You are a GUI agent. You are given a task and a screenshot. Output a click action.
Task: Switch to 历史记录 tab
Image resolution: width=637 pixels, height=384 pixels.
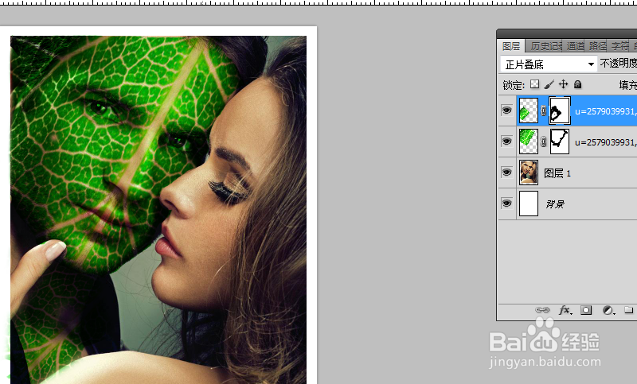(545, 46)
